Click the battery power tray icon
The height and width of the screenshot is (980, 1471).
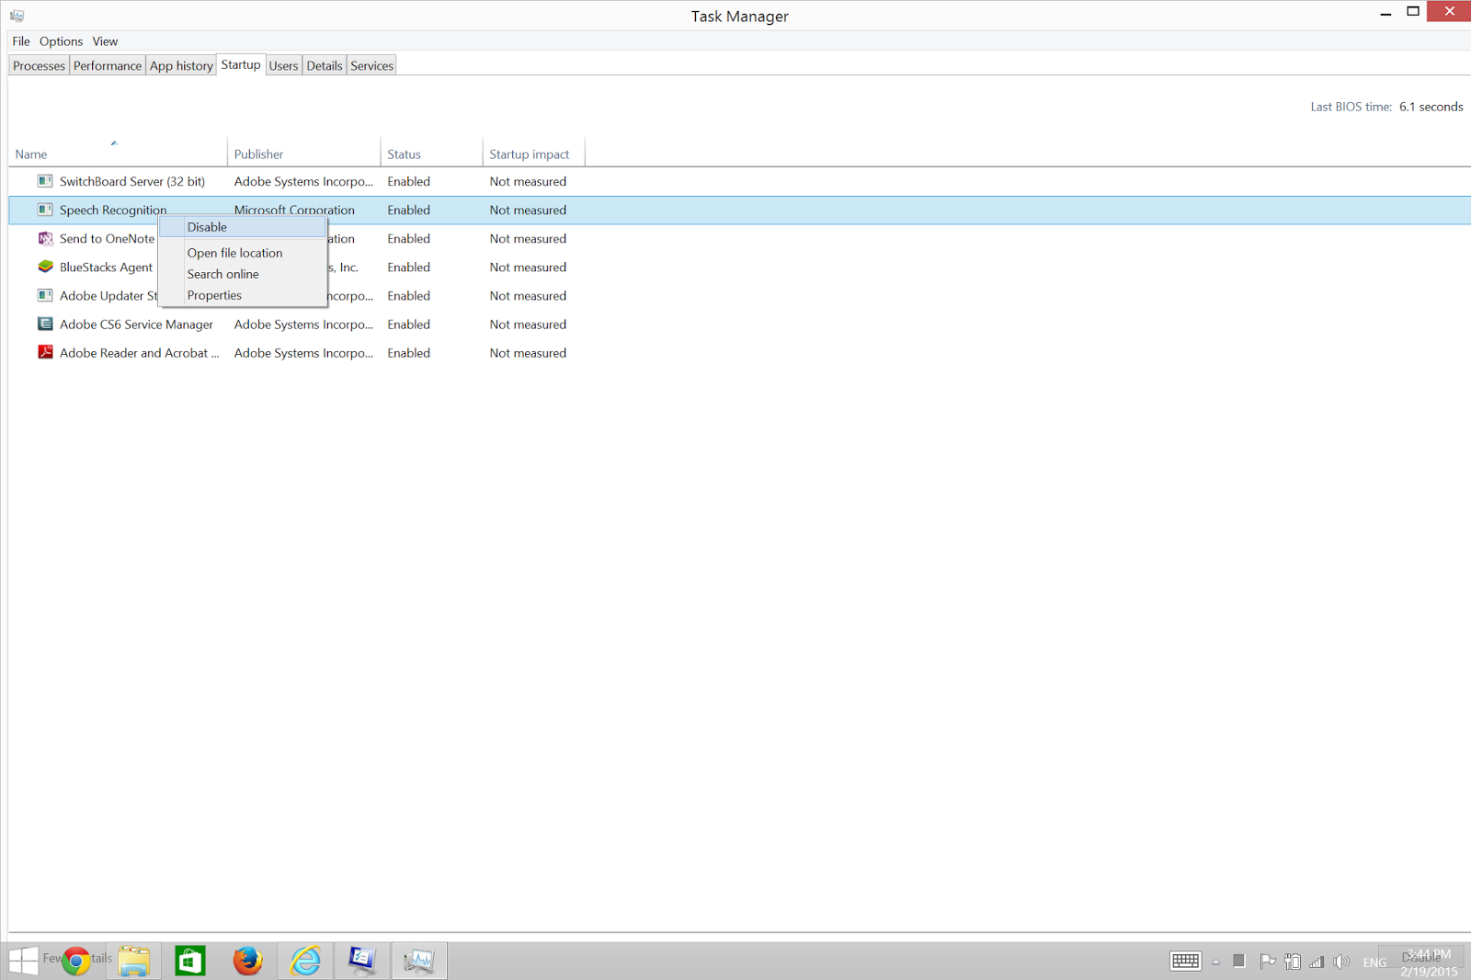click(x=1293, y=962)
